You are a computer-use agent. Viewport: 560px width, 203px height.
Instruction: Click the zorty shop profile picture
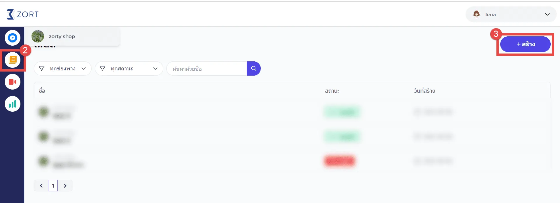pyautogui.click(x=38, y=36)
